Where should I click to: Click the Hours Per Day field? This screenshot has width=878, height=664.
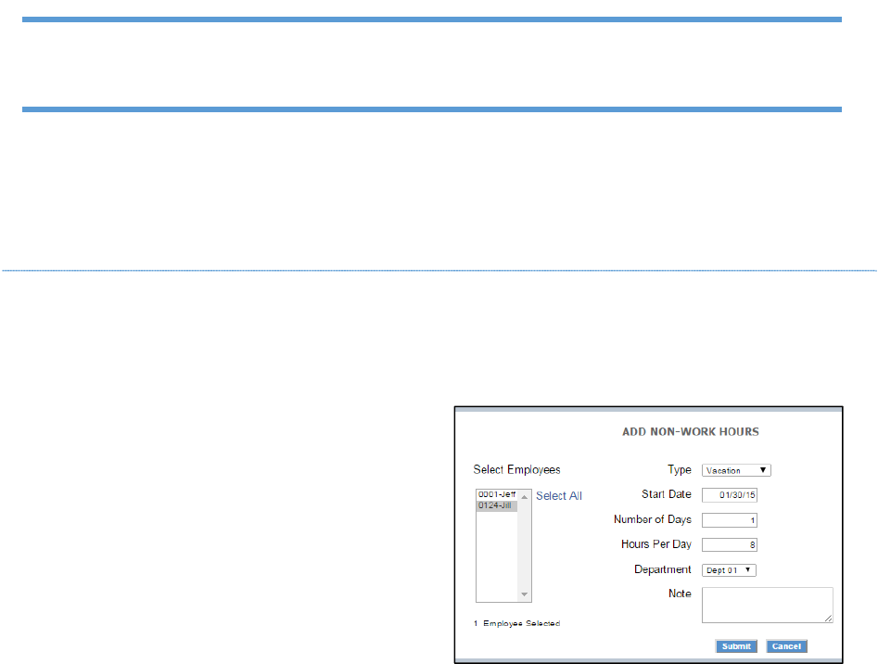point(730,544)
